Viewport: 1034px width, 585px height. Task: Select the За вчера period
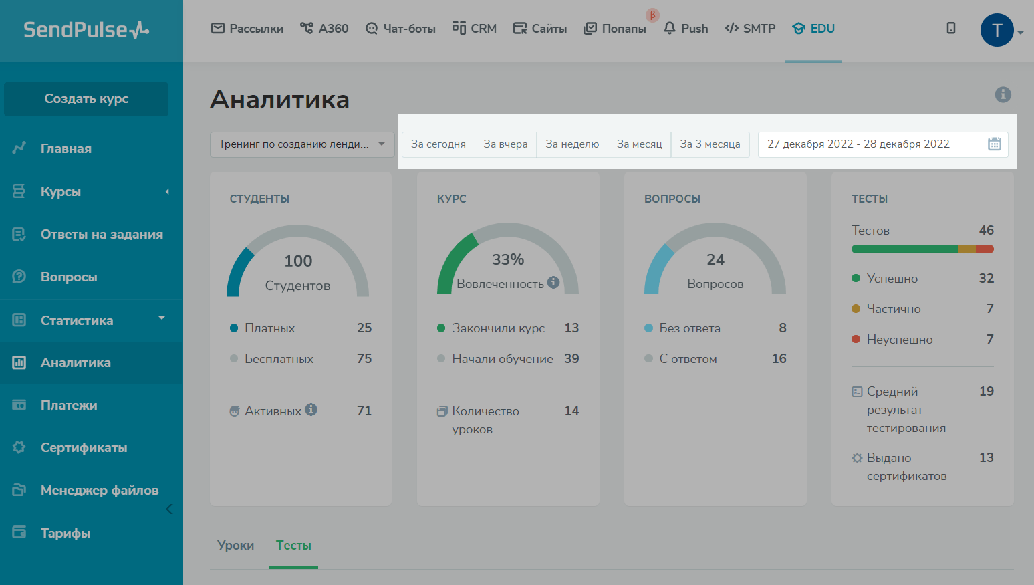point(505,144)
